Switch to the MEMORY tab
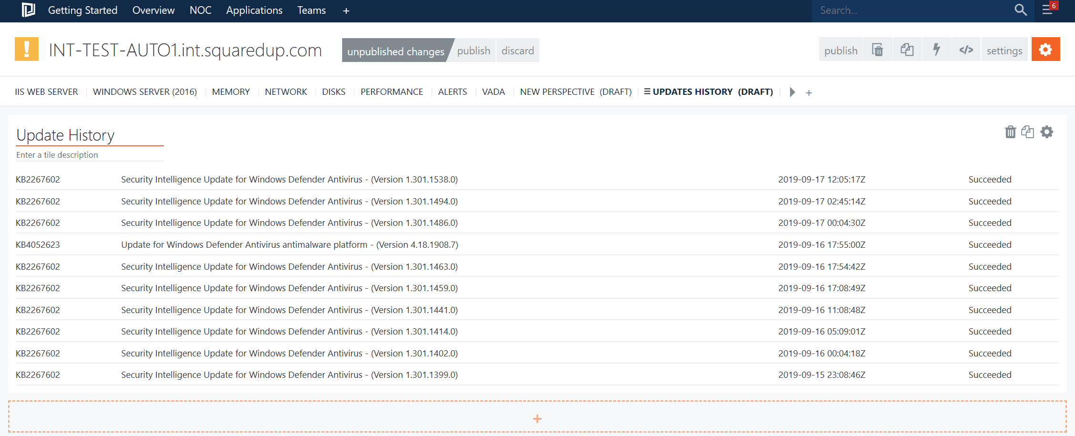The height and width of the screenshot is (436, 1075). pyautogui.click(x=231, y=92)
